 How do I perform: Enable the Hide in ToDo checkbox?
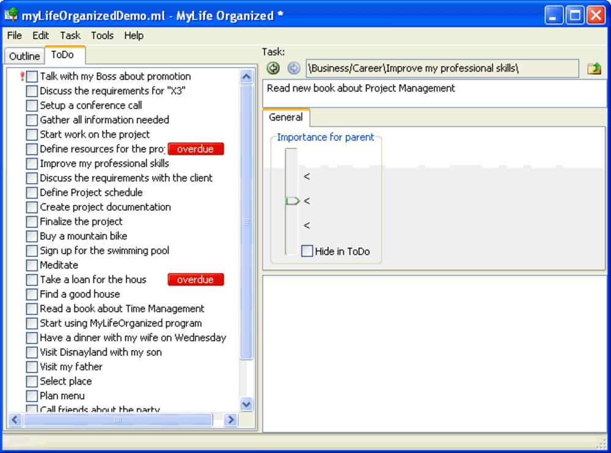[307, 251]
